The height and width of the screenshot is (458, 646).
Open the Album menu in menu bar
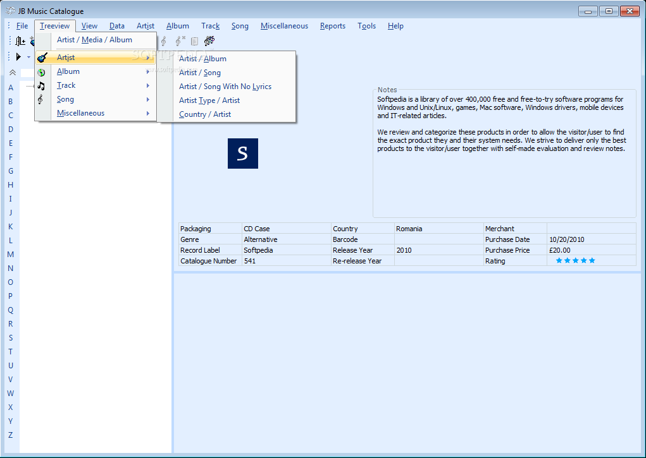[178, 26]
